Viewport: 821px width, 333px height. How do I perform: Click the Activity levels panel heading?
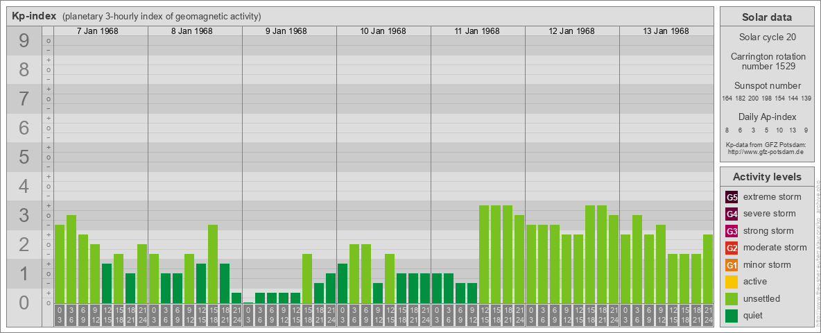767,177
